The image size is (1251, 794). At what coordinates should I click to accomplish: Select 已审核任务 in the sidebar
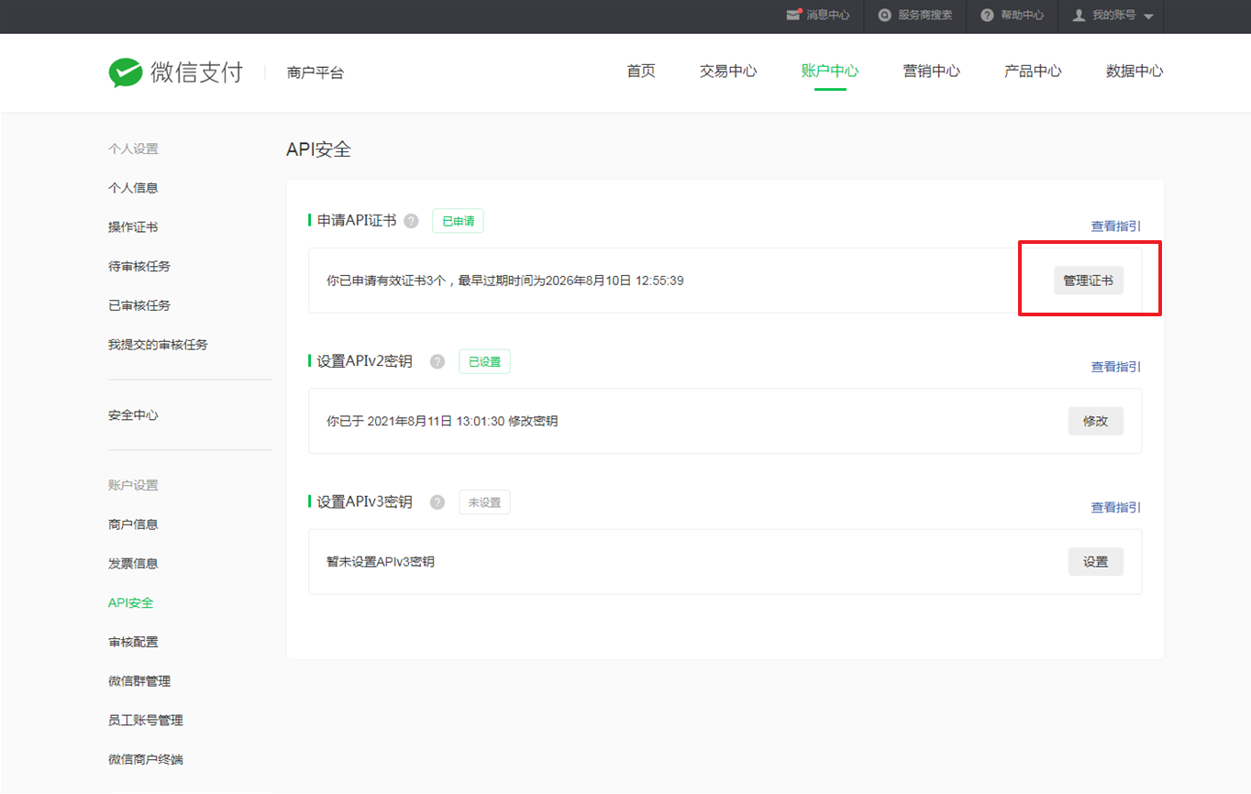coord(139,305)
